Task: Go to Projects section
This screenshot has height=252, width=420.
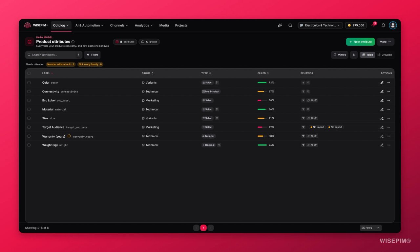Action: coord(181,25)
